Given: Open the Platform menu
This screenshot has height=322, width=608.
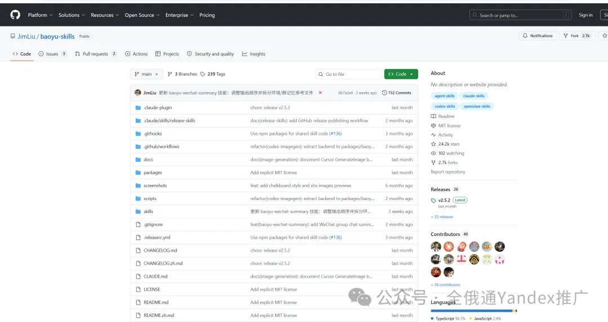Looking at the screenshot, I should pyautogui.click(x=40, y=15).
